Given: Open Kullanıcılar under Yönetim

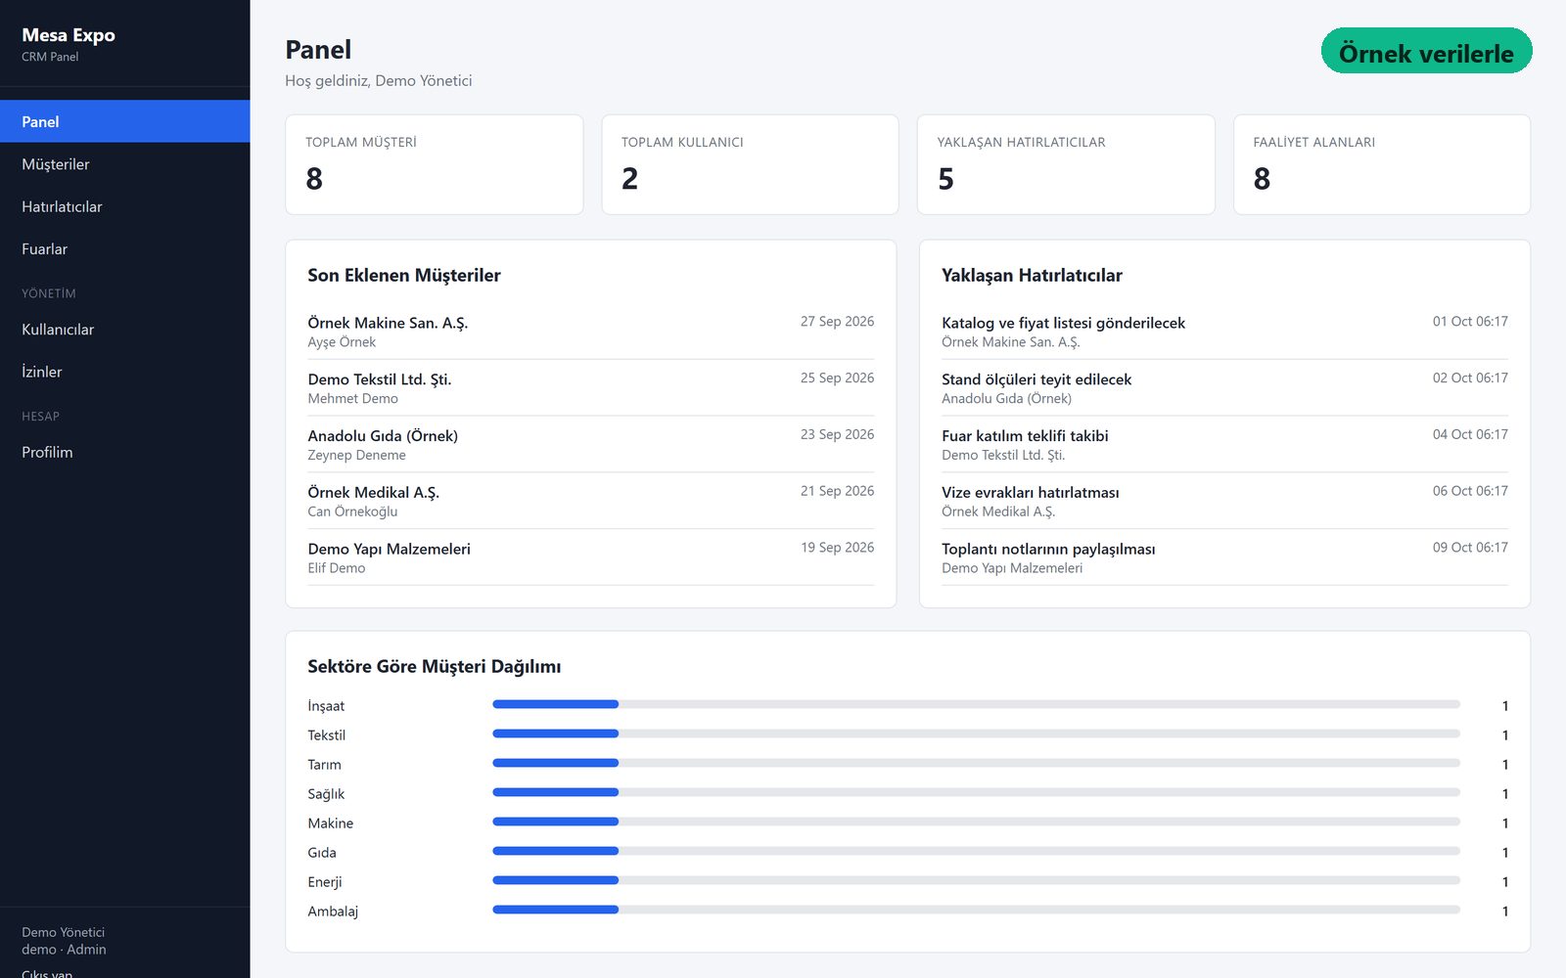Looking at the screenshot, I should tap(124, 330).
